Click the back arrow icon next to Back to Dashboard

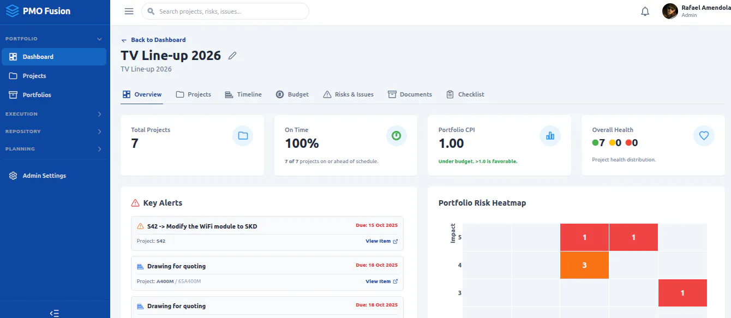124,40
